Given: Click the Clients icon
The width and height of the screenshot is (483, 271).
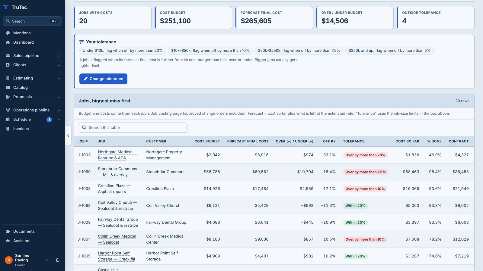Looking at the screenshot, I should point(8,65).
